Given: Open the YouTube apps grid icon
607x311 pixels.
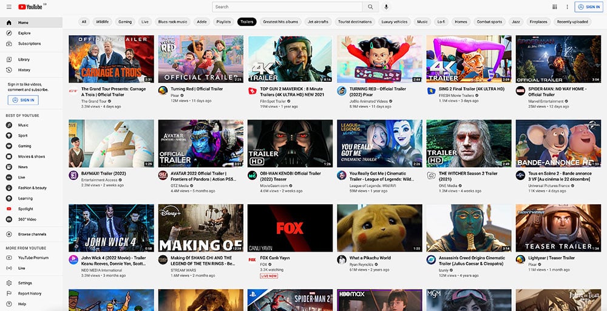Looking at the screenshot, I should 555,7.
